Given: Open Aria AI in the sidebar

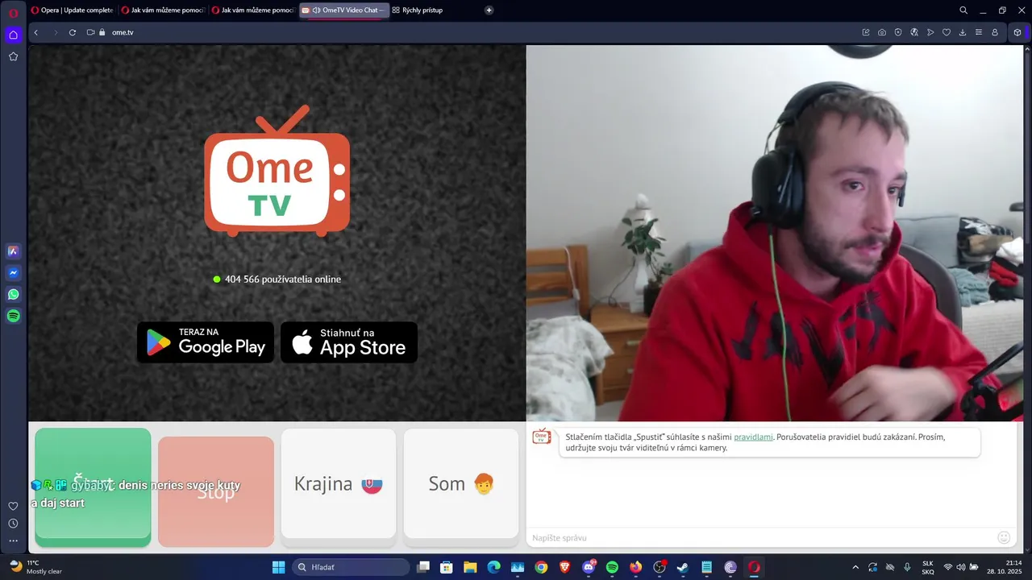Looking at the screenshot, I should 13,251.
